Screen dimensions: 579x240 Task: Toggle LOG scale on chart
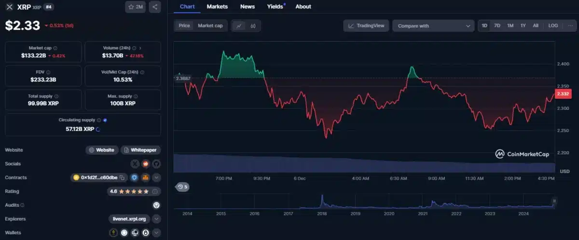pos(553,26)
